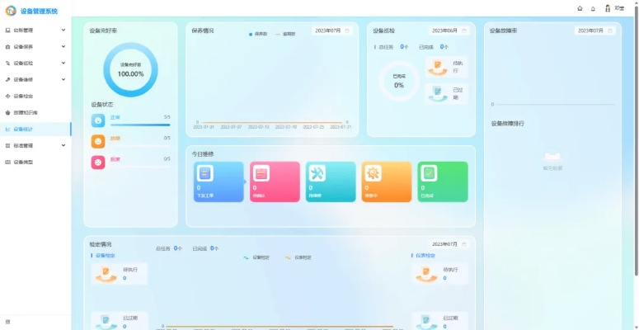Open the pink 待确认 repair card icon
The image size is (639, 330).
(x=261, y=173)
